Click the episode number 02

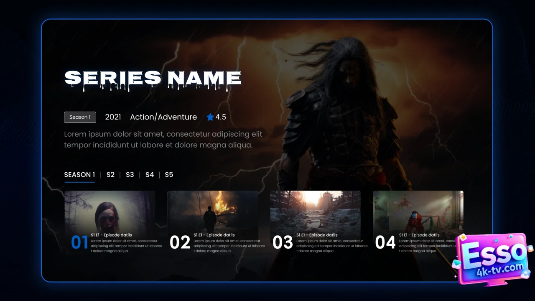point(180,242)
